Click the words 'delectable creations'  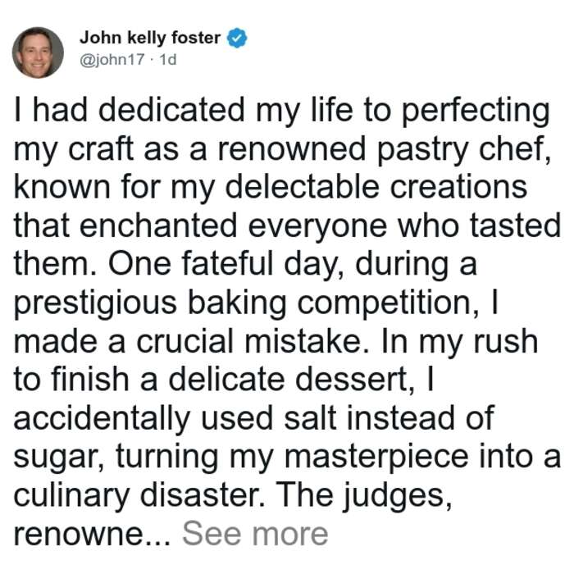(x=376, y=187)
